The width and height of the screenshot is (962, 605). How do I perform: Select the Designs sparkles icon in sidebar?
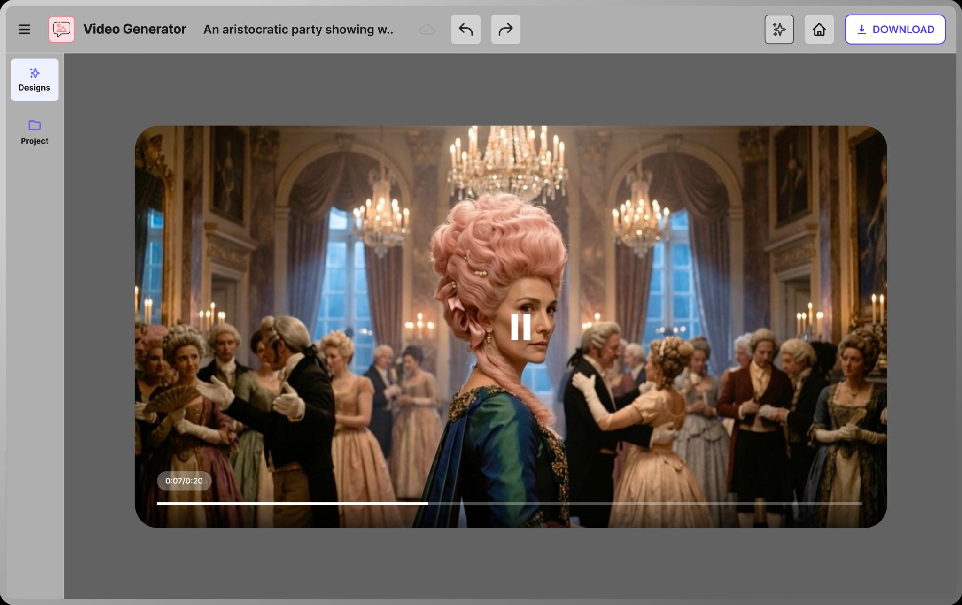34,73
